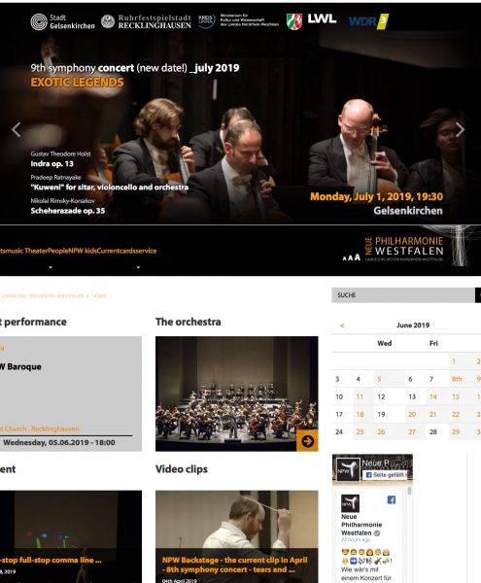Expand the dropdown arrow under Current menu
481x583 pixels.
click(138, 267)
